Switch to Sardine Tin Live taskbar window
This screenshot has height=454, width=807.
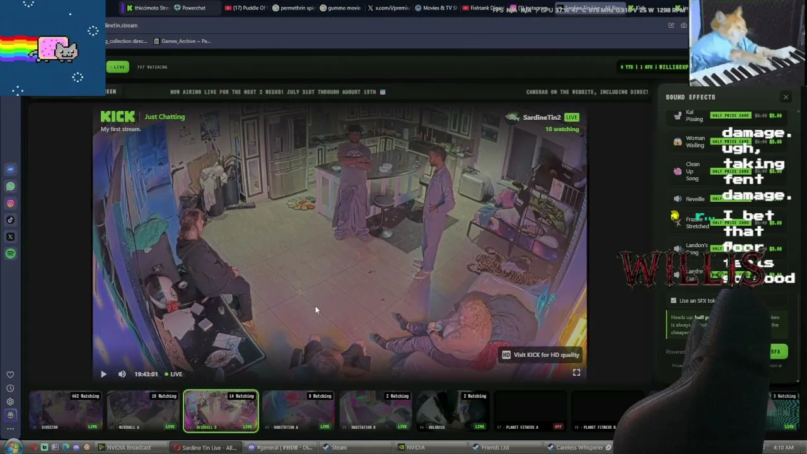tap(207, 448)
